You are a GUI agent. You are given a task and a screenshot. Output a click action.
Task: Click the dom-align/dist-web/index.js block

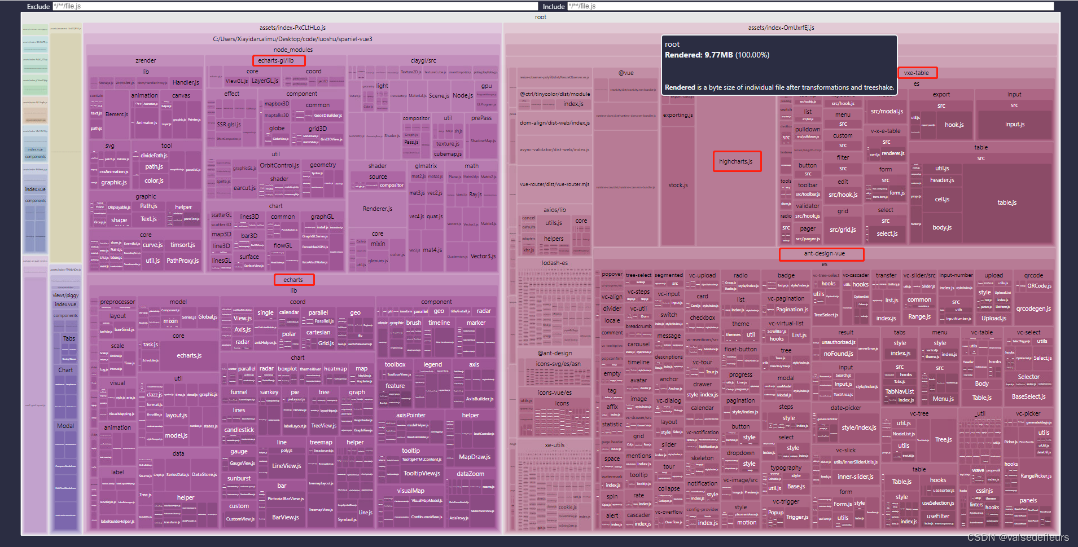(554, 123)
